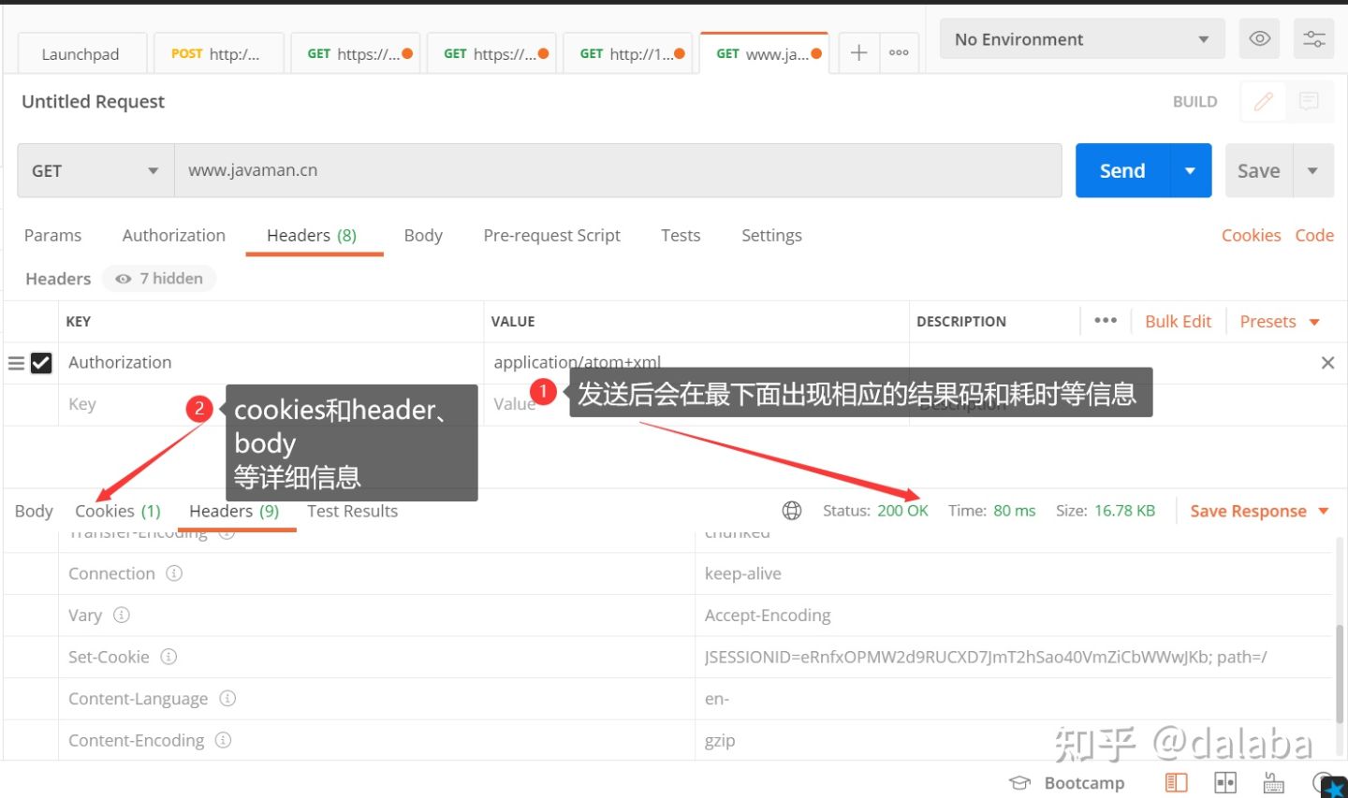
Task: Uncheck the Authorization header checkbox
Action: coord(41,363)
